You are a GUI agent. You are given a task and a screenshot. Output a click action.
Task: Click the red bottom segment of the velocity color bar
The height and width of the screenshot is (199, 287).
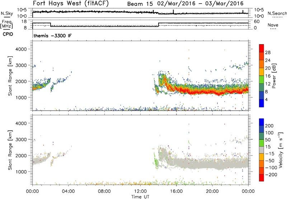pos(262,178)
